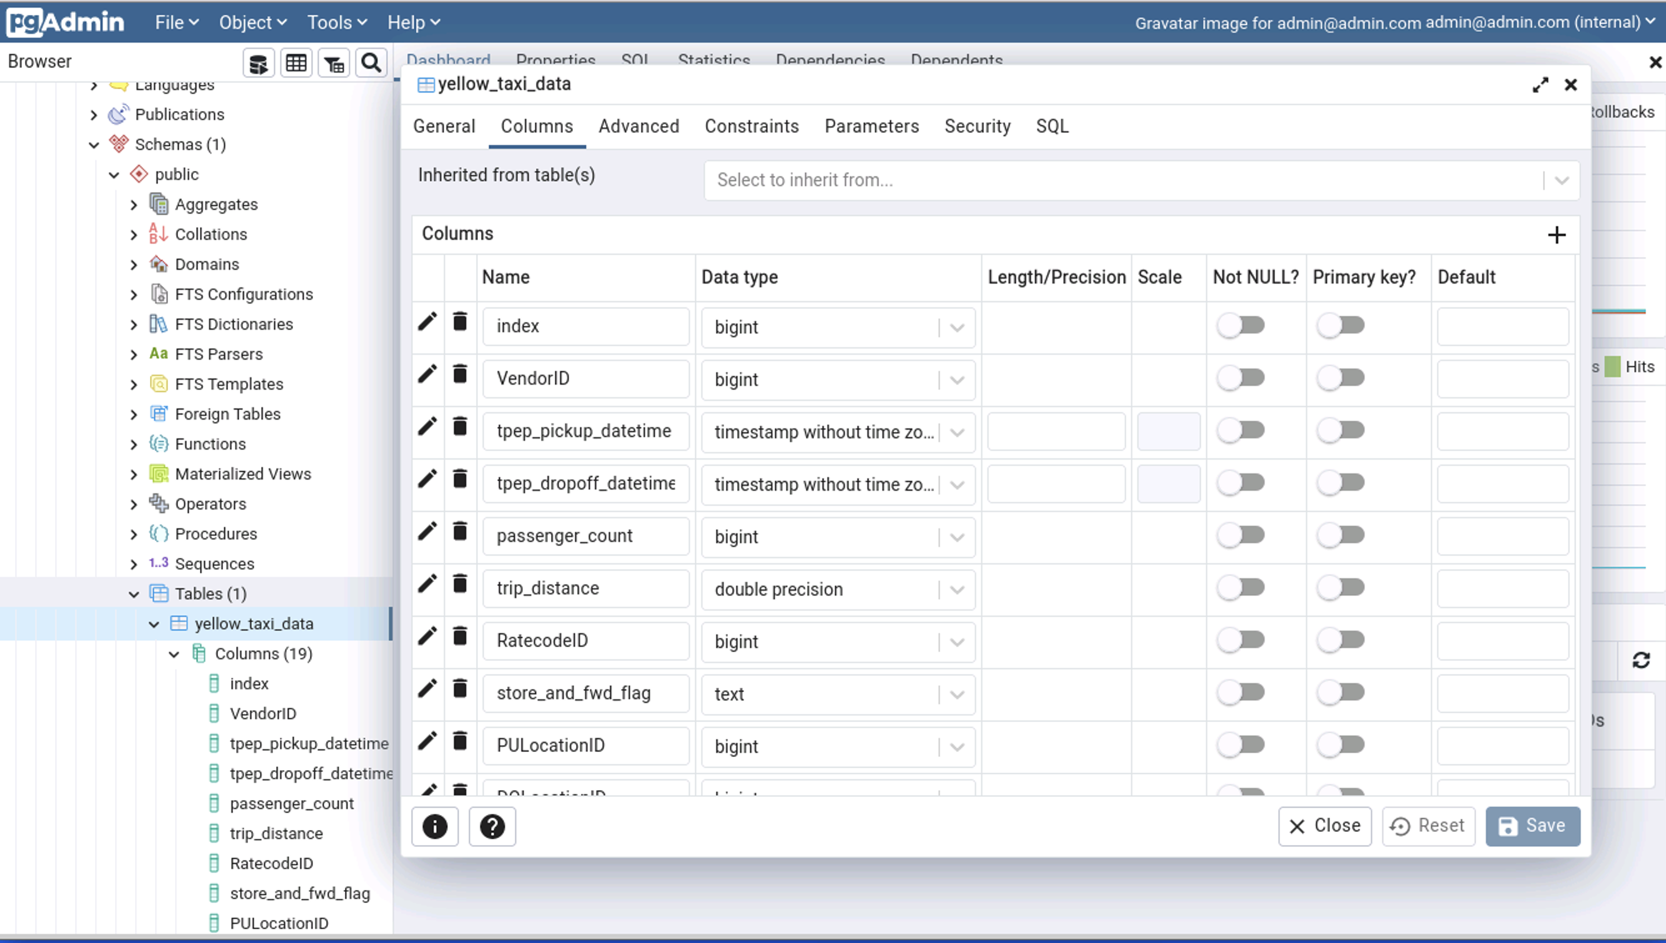This screenshot has height=943, width=1666.
Task: Toggle Primary key for store_and_fwd_flag column
Action: (x=1340, y=693)
